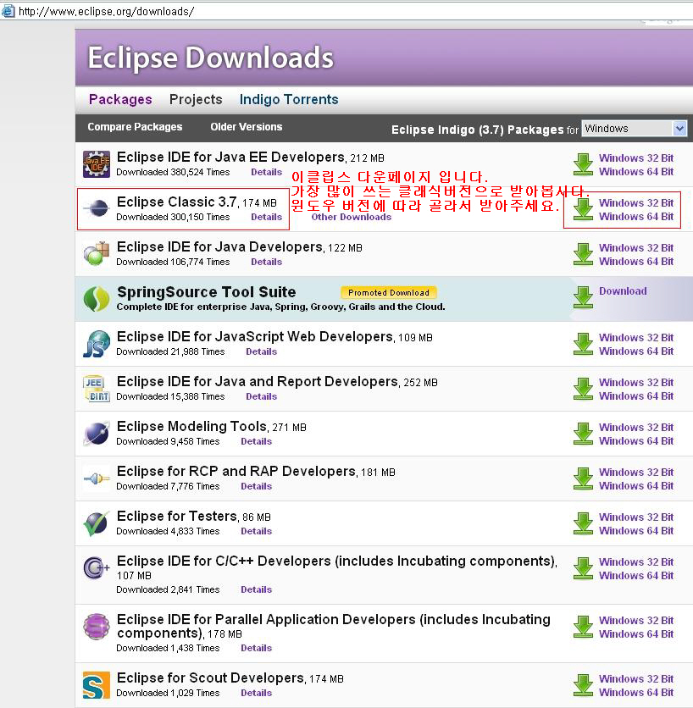Open the Other Downloads link
The height and width of the screenshot is (708, 693).
pos(351,217)
